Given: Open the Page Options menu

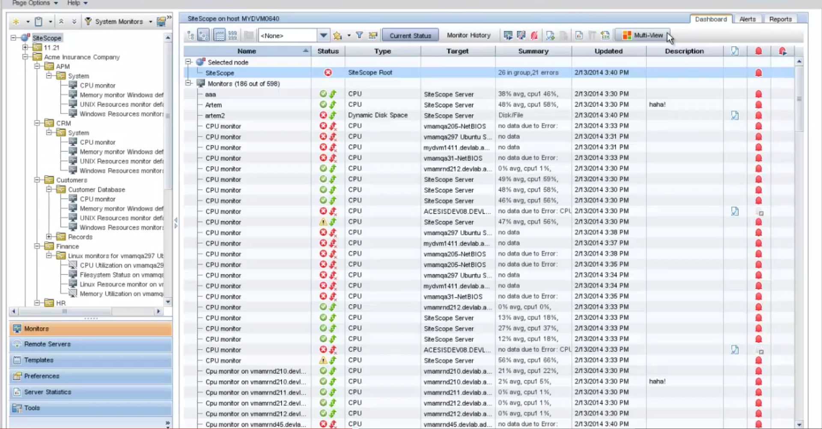Looking at the screenshot, I should tap(35, 3).
